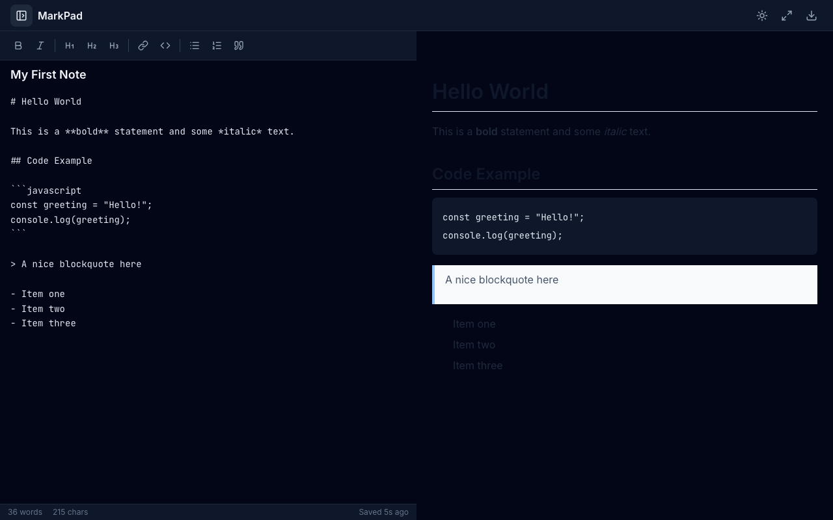Image resolution: width=833 pixels, height=520 pixels.
Task: Open the MarkPad app menu
Action: pos(60,16)
